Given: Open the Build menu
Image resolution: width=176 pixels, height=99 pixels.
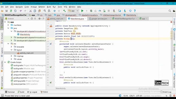Looking at the screenshot, I should 49,7.
